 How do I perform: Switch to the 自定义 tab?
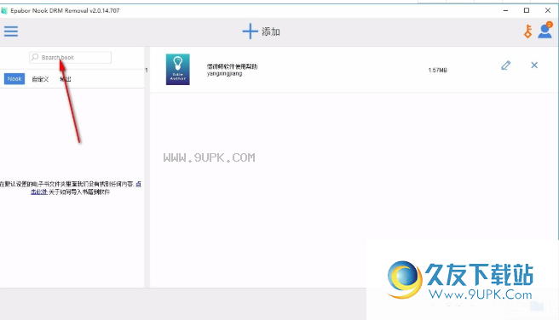40,79
